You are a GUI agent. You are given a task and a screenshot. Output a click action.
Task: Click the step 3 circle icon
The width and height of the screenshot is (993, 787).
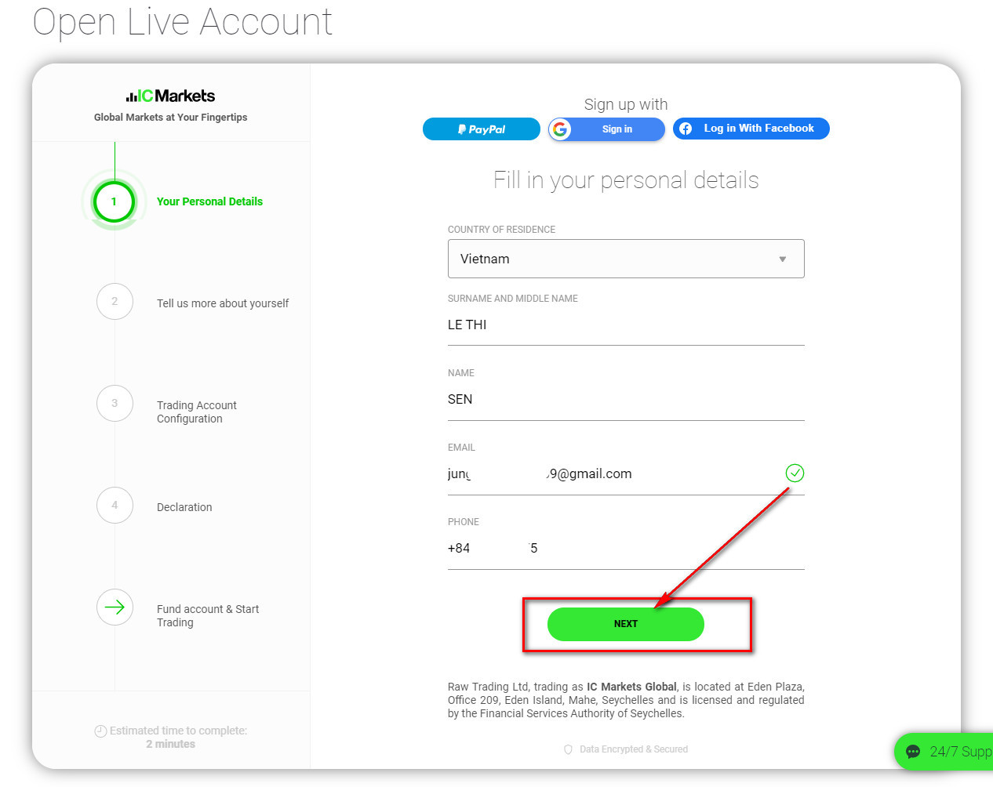tap(115, 404)
